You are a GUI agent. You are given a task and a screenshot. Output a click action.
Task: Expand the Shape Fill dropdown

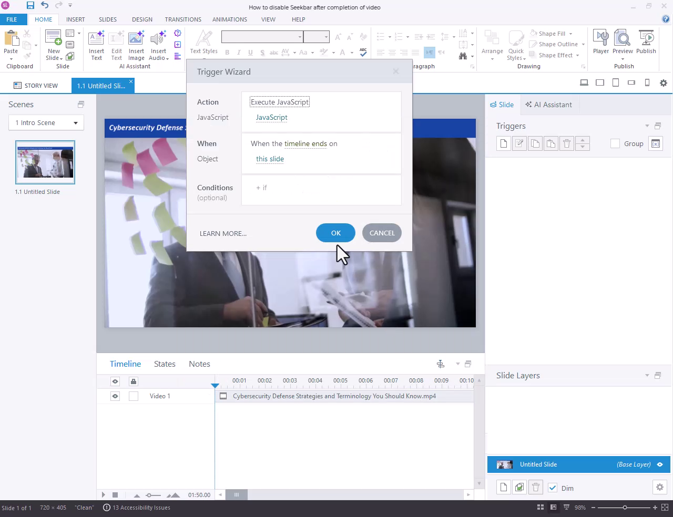(x=570, y=34)
